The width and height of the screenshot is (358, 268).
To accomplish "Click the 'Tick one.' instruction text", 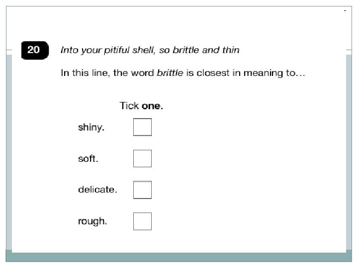I will [x=141, y=106].
